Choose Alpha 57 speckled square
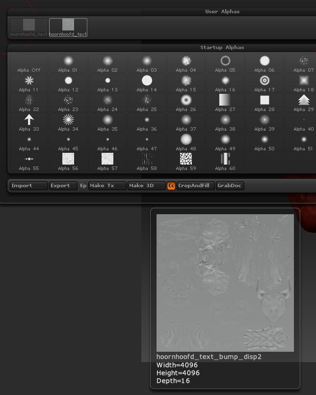This screenshot has width=316, height=395. click(107, 162)
